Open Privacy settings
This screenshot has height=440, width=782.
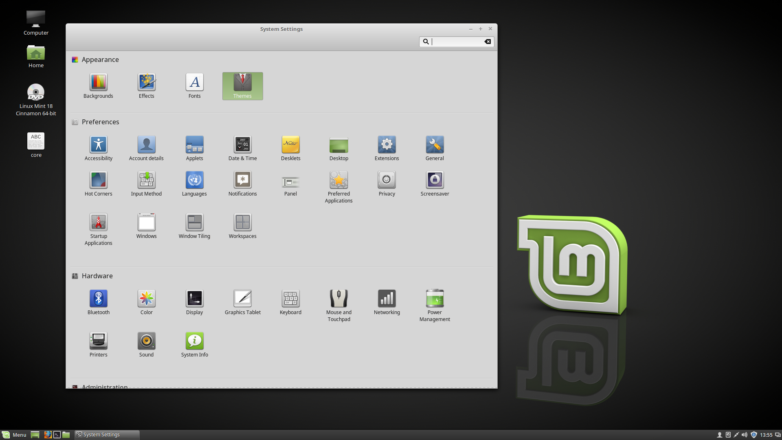click(387, 184)
